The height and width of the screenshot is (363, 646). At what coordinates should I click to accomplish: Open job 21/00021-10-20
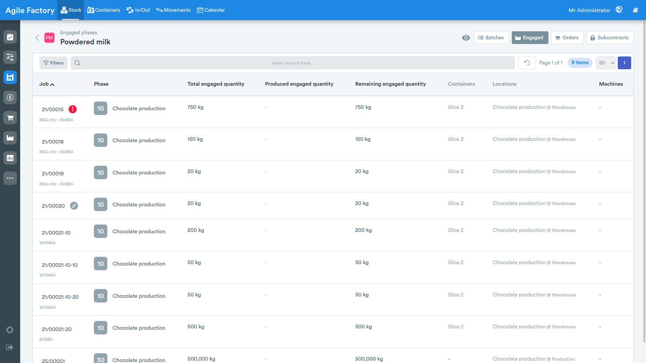[x=60, y=297]
